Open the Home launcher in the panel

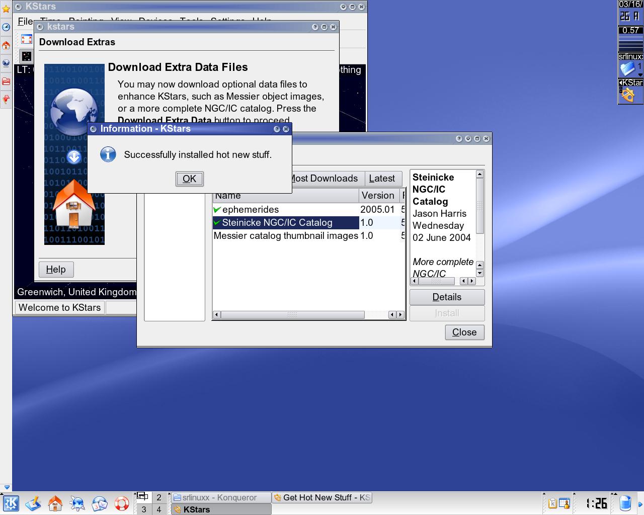click(55, 503)
